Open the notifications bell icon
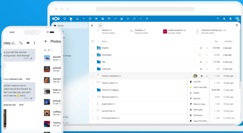The width and height of the screenshot is (243, 133). [224, 19]
